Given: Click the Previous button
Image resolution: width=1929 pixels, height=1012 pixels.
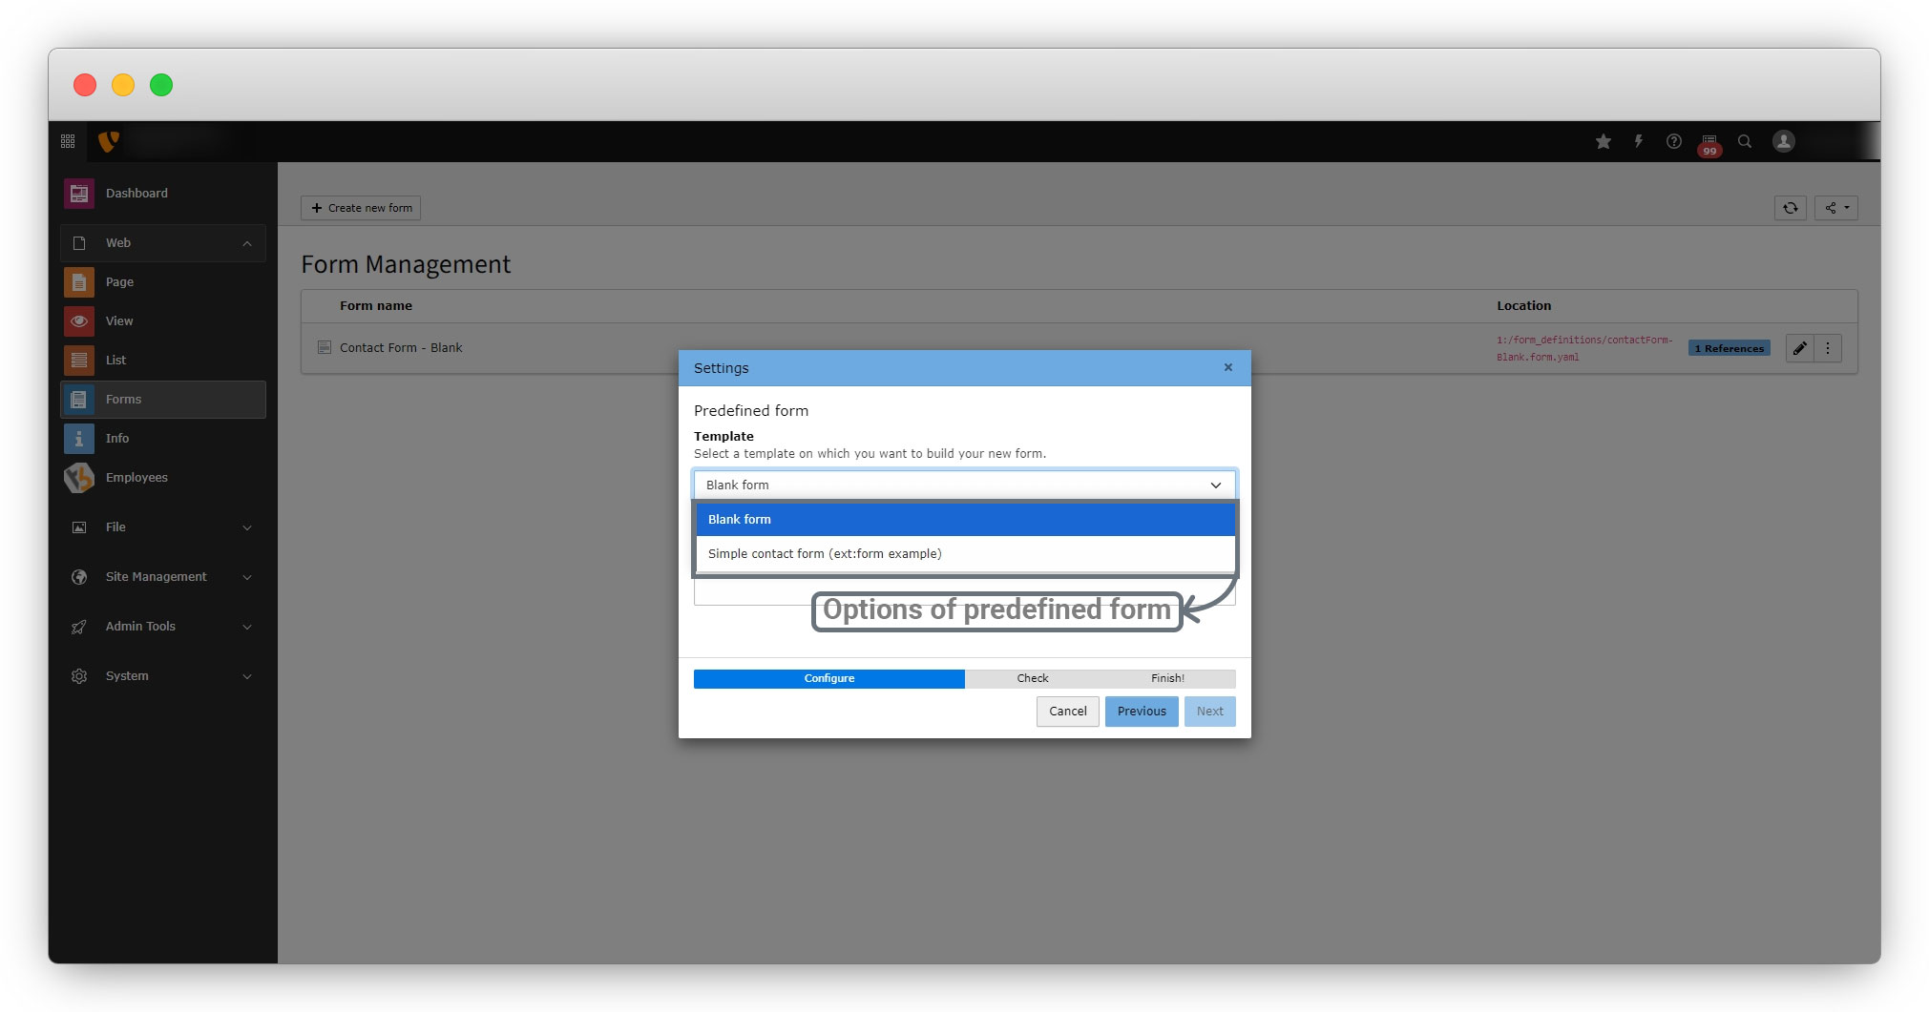Looking at the screenshot, I should pos(1141,712).
